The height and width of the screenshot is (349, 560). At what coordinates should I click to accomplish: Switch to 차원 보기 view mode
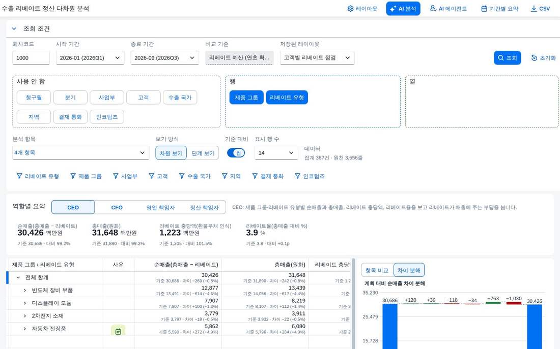(171, 153)
